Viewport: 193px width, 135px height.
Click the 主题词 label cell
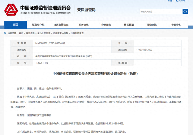click(x=123, y=63)
